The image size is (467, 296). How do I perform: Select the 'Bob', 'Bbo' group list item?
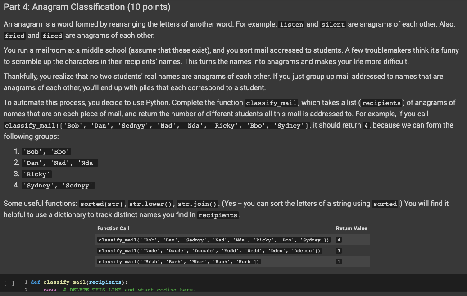[46, 151]
